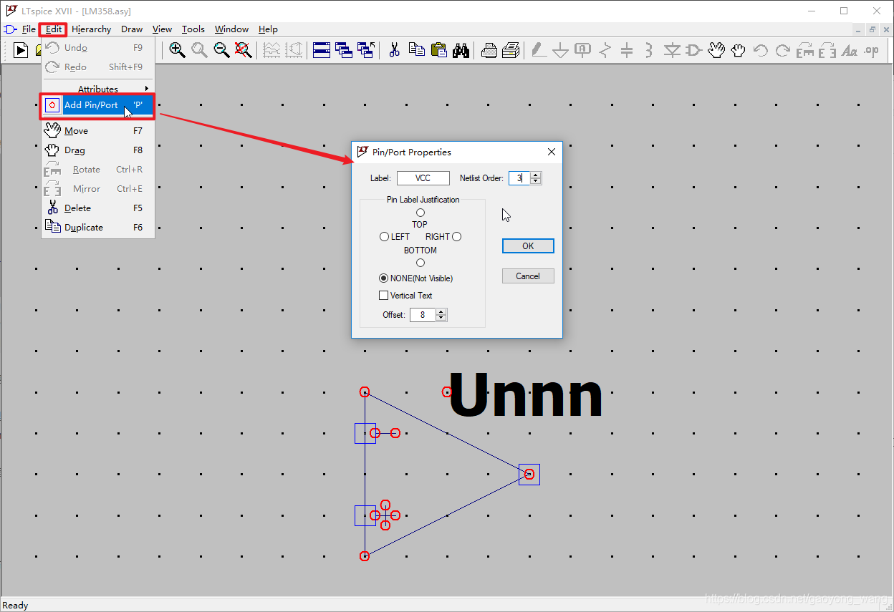Click the Cascade Windows icon
The width and height of the screenshot is (894, 612).
(x=344, y=50)
